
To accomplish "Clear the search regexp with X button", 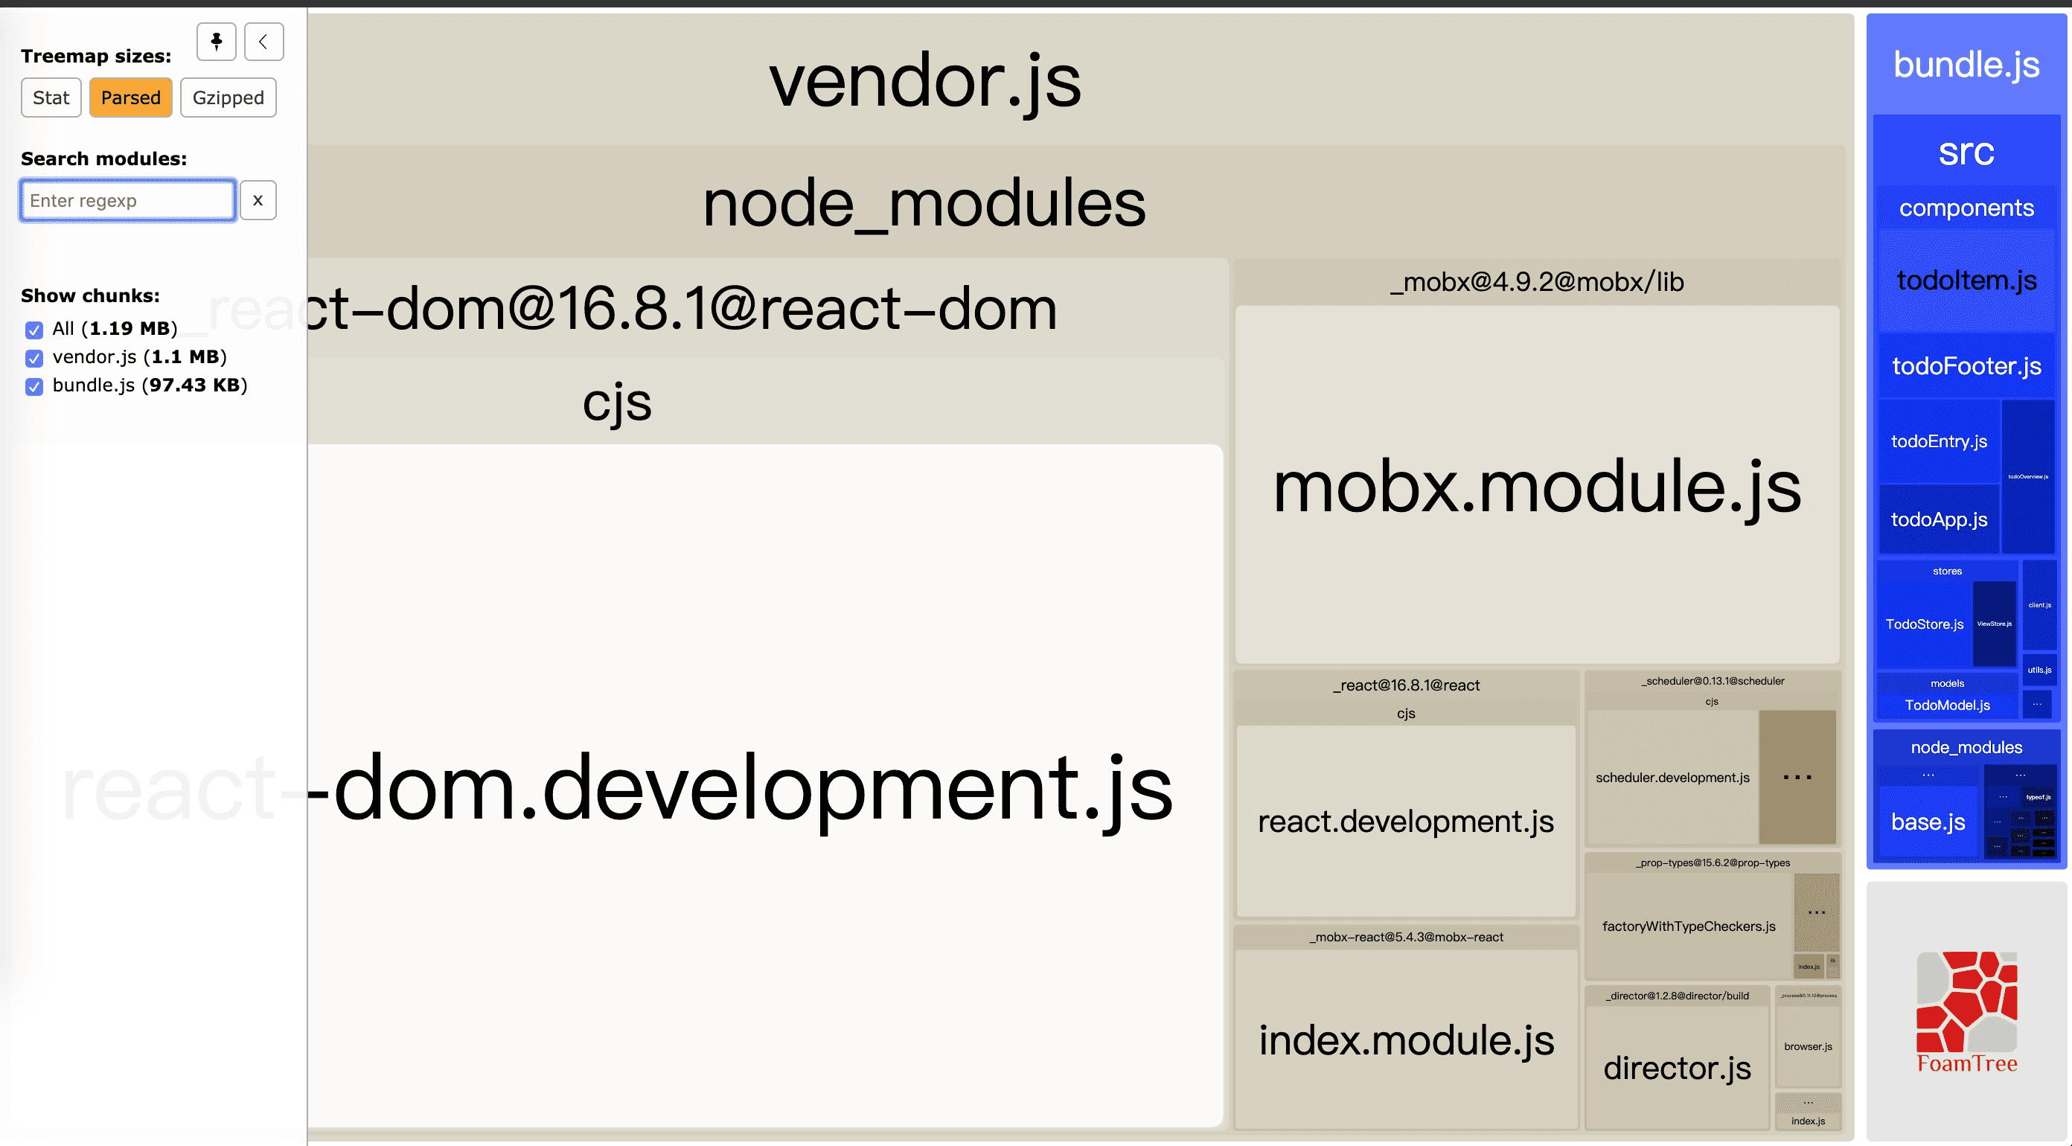I will pyautogui.click(x=258, y=200).
